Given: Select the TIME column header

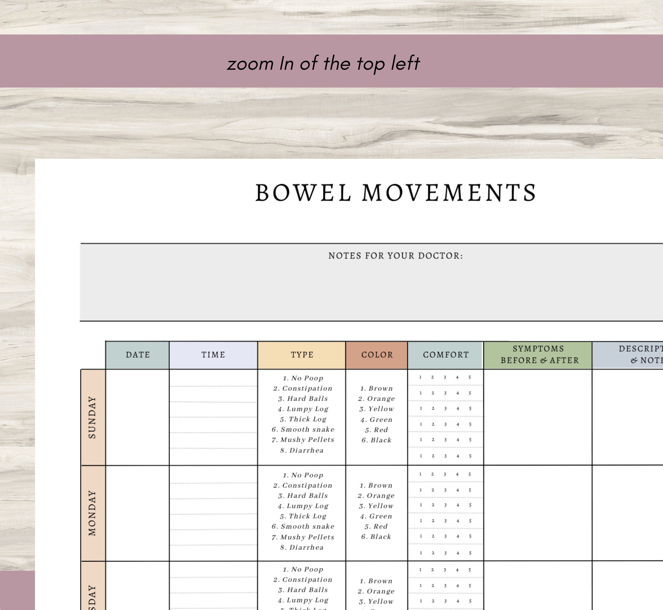Looking at the screenshot, I should pos(212,355).
